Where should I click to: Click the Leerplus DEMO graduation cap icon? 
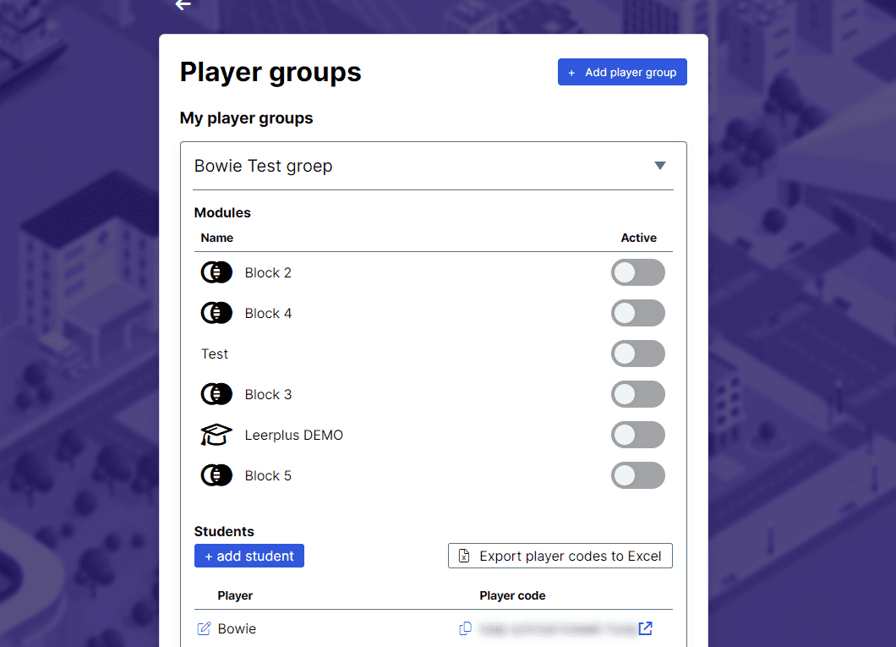[216, 435]
